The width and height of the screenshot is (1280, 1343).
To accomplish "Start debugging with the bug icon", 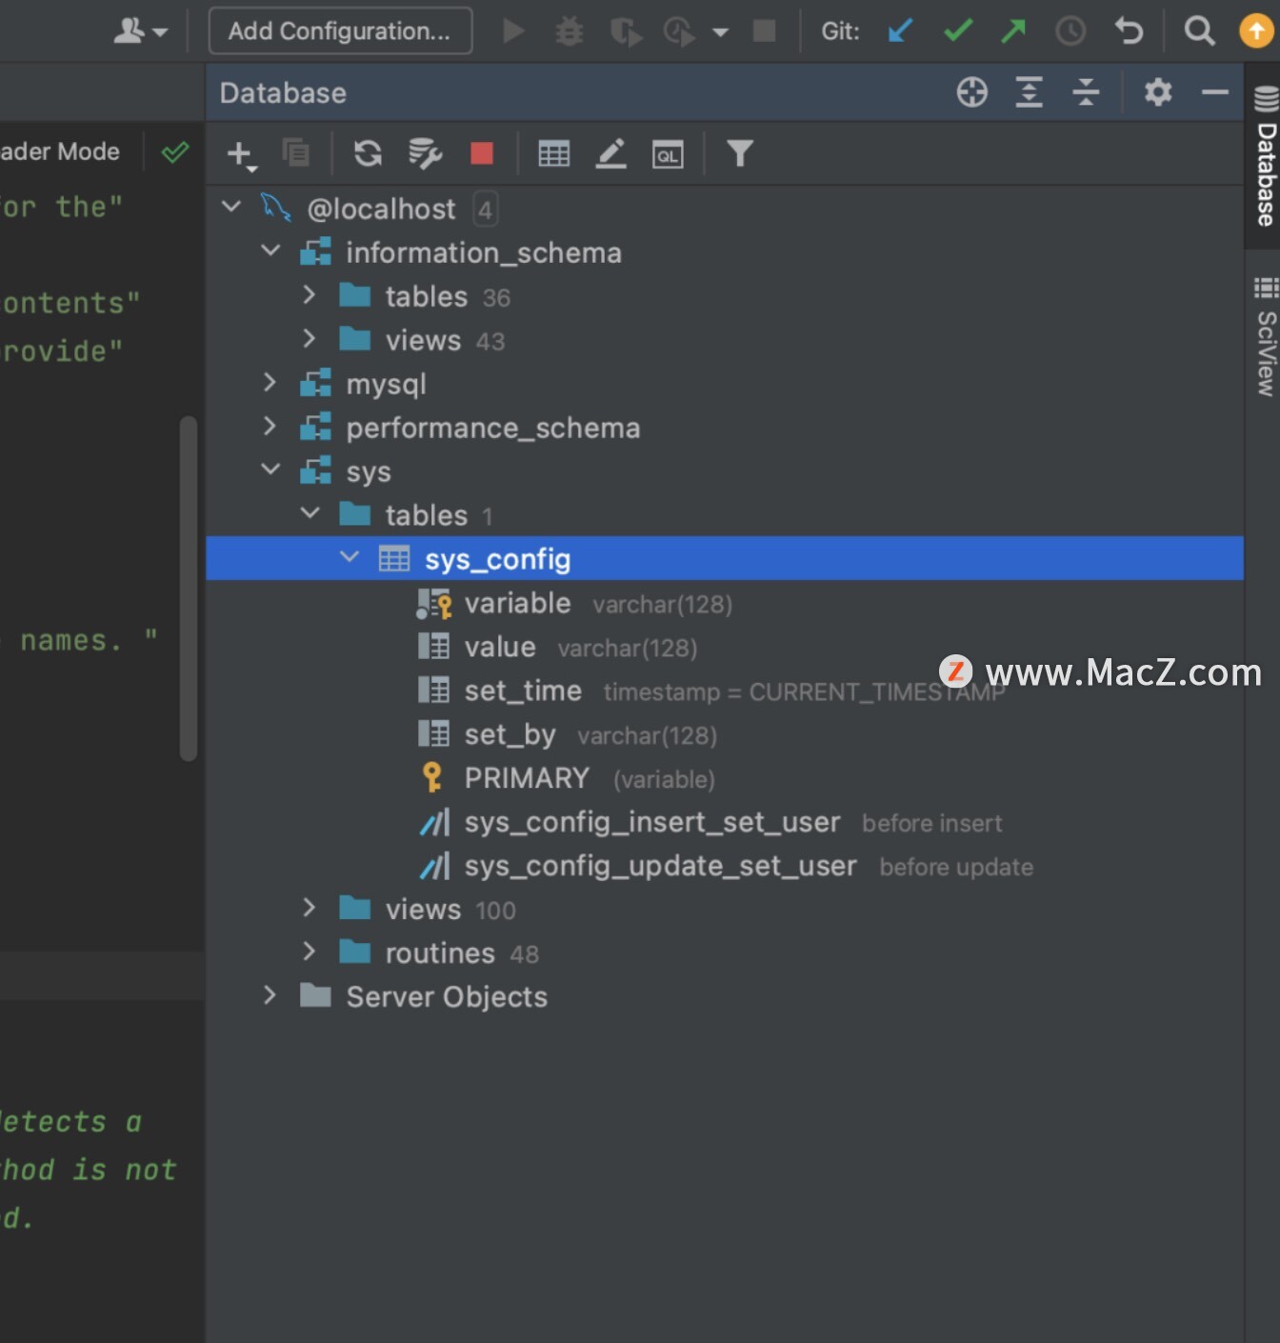I will pyautogui.click(x=570, y=31).
